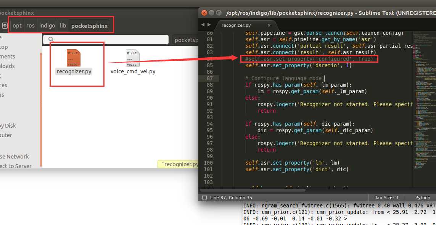Click the recognizer.py file name label
Screen dimensions: 436x225
74,71
